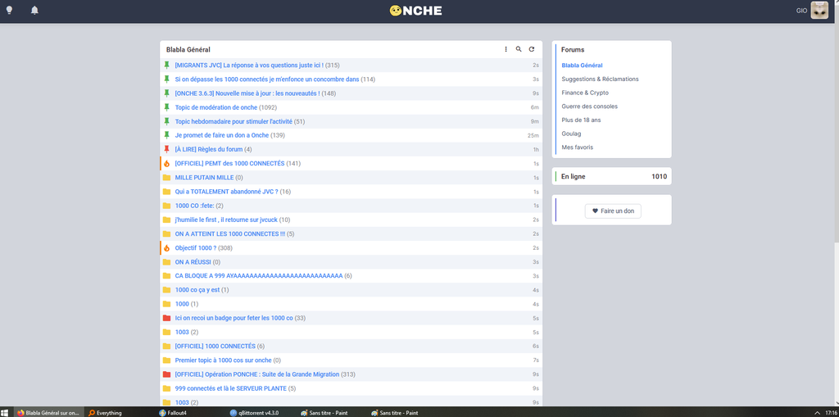Click the green pin icon beside MIGRANTS JVC topic
The height and width of the screenshot is (417, 839).
coord(166,66)
